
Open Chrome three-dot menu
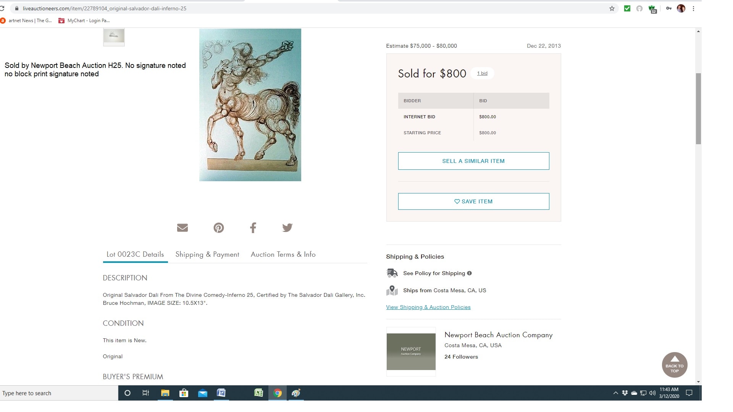click(694, 8)
